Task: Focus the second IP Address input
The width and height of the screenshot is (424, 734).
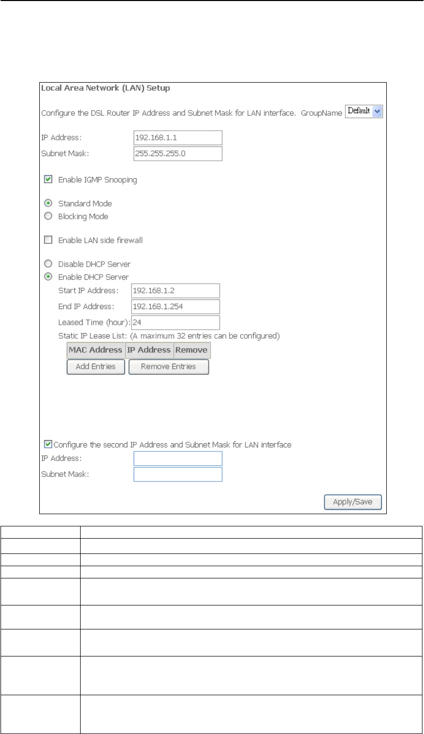Action: 178,459
